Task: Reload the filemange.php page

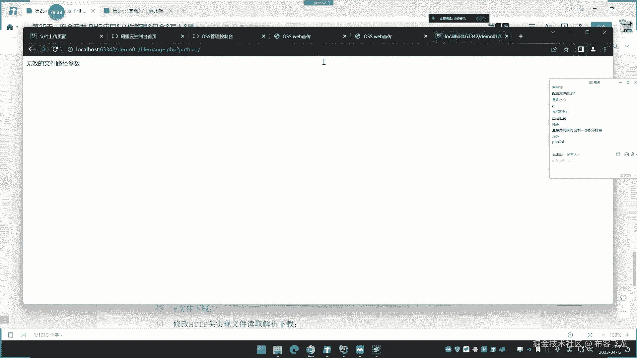Action: click(55, 49)
